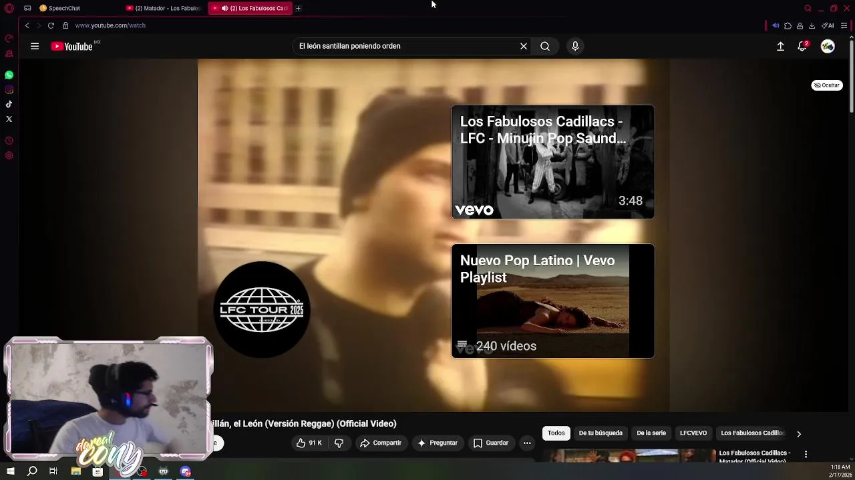Open Windows taskbar search

click(32, 471)
